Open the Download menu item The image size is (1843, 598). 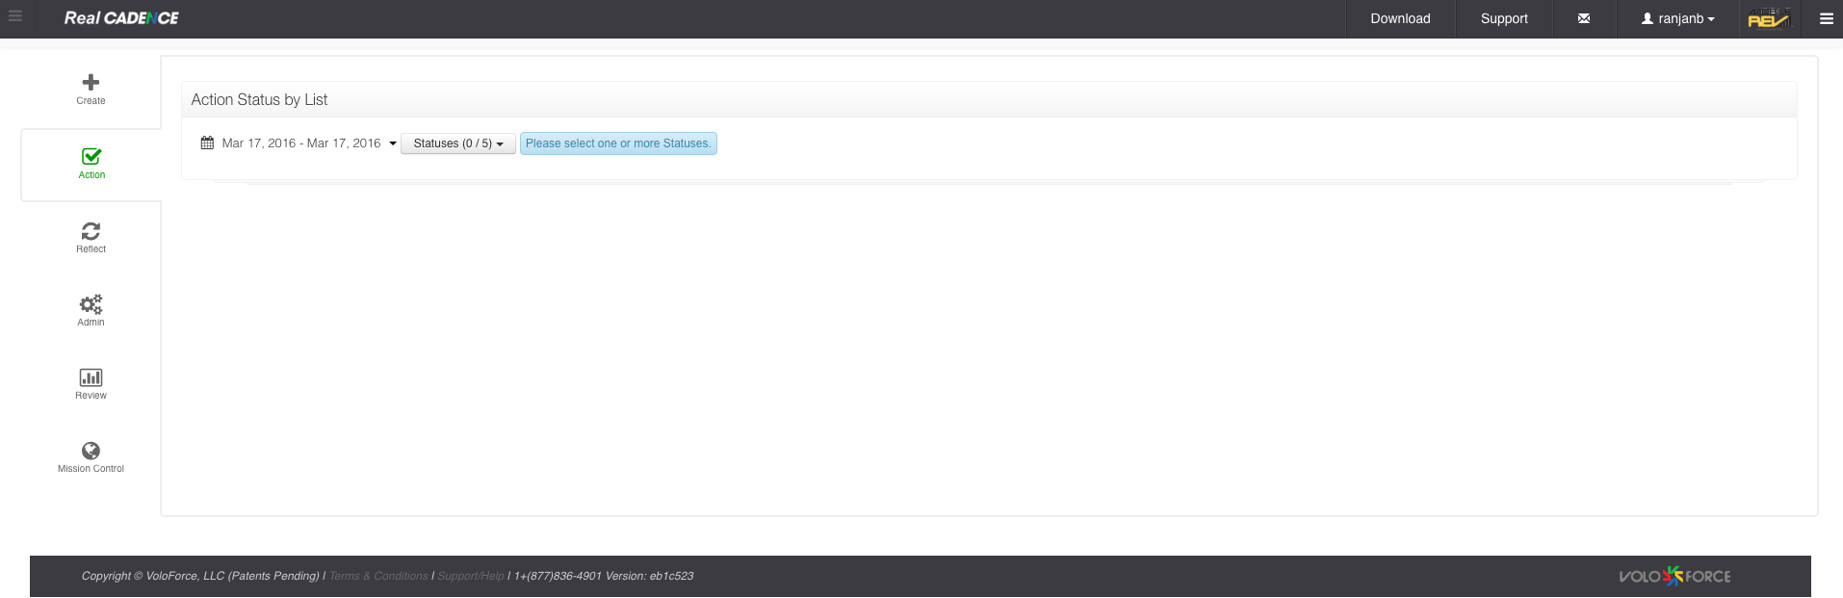1400,18
